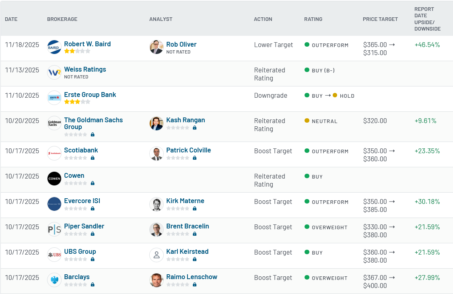453x294 pixels.
Task: Click lock icon beside Scotiabank rating stars
Action: (x=93, y=158)
